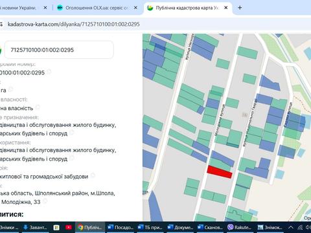Open Word 'Посадо...' from taskbar
Screen dimensions: 311x233
(121, 227)
